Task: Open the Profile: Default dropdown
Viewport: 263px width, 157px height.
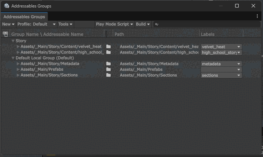Action: click(36, 24)
